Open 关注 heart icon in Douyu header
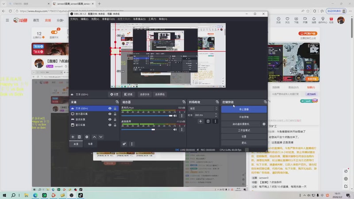 click(x=287, y=20)
